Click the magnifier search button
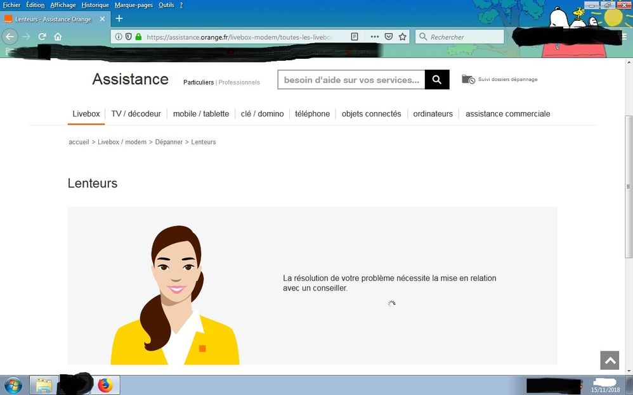 click(x=436, y=80)
